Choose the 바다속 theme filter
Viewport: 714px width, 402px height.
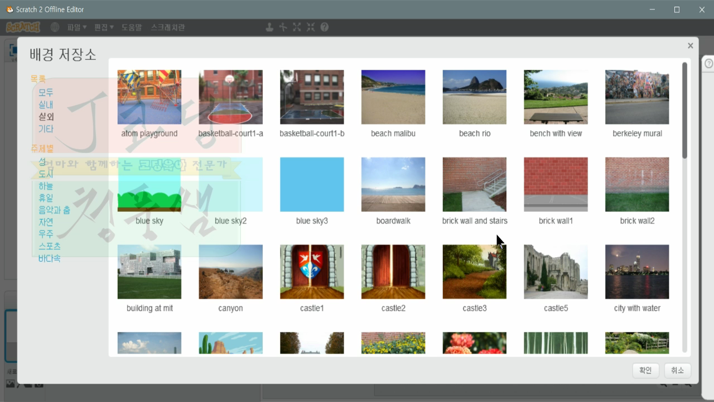50,259
